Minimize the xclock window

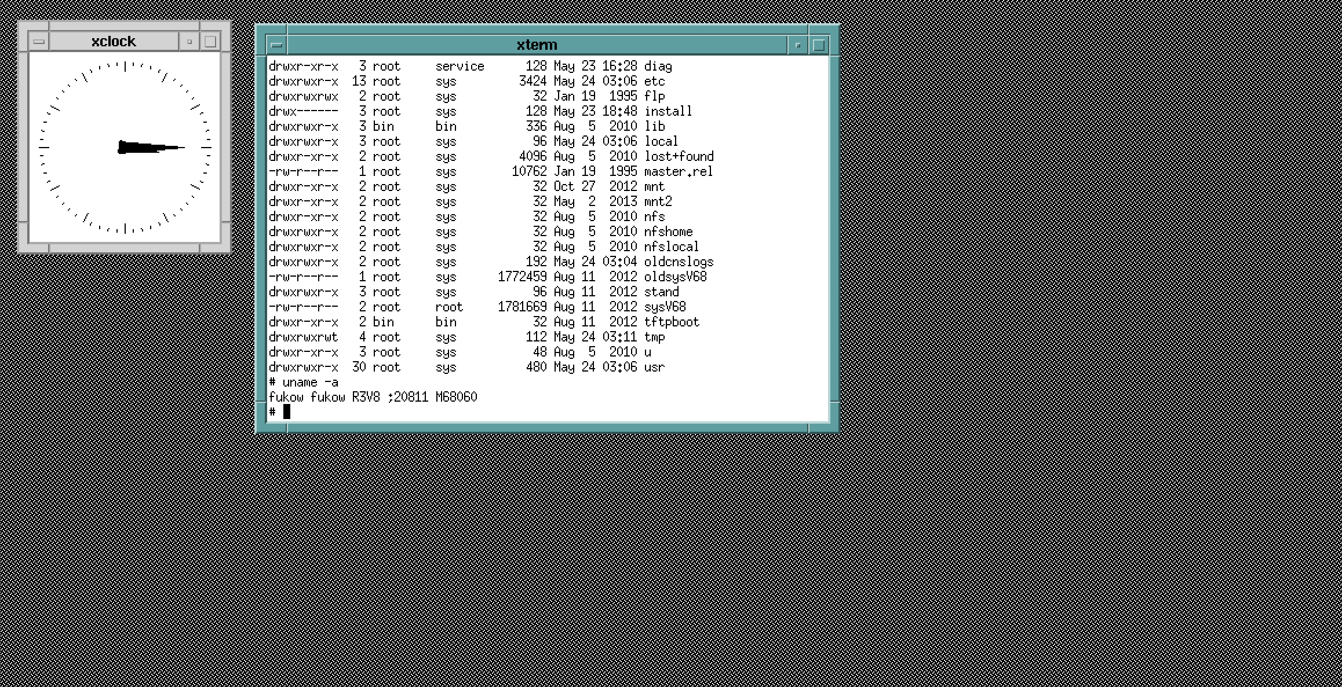click(189, 42)
